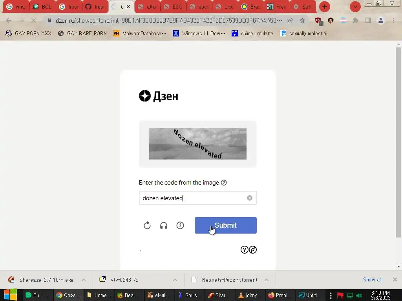Clear the captcha input with X icon
The image size is (402, 301).
249,198
